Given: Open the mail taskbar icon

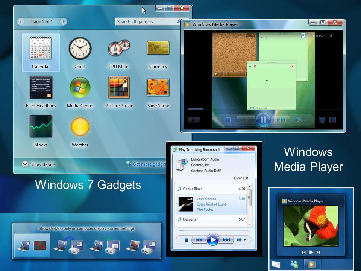Looking at the screenshot, I should coord(276,265).
